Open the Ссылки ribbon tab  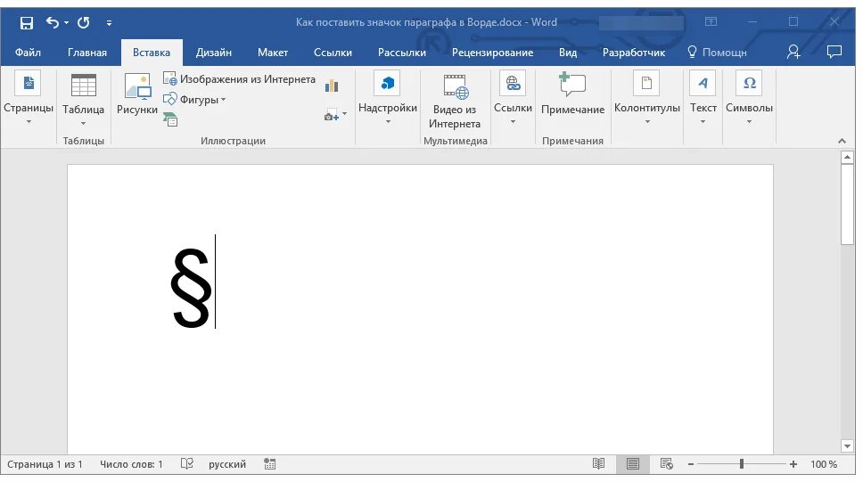333,53
